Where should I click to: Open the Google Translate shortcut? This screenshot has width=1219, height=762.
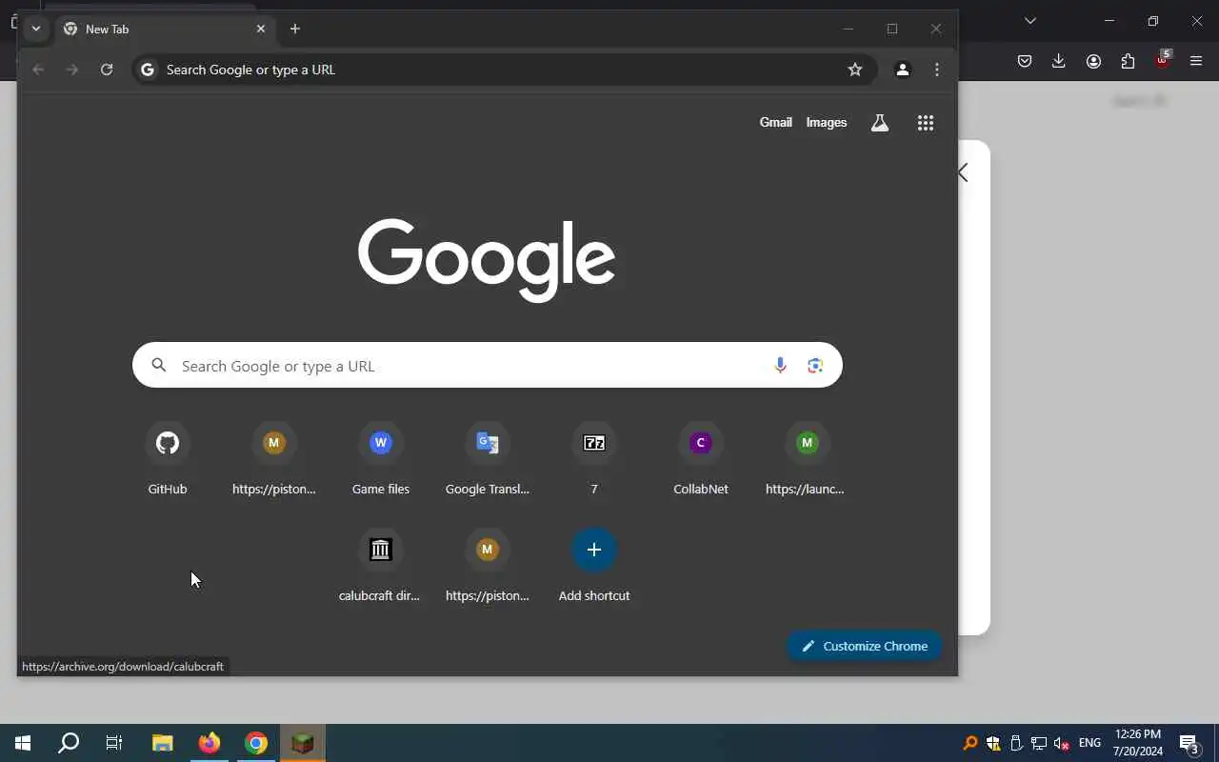pyautogui.click(x=488, y=443)
